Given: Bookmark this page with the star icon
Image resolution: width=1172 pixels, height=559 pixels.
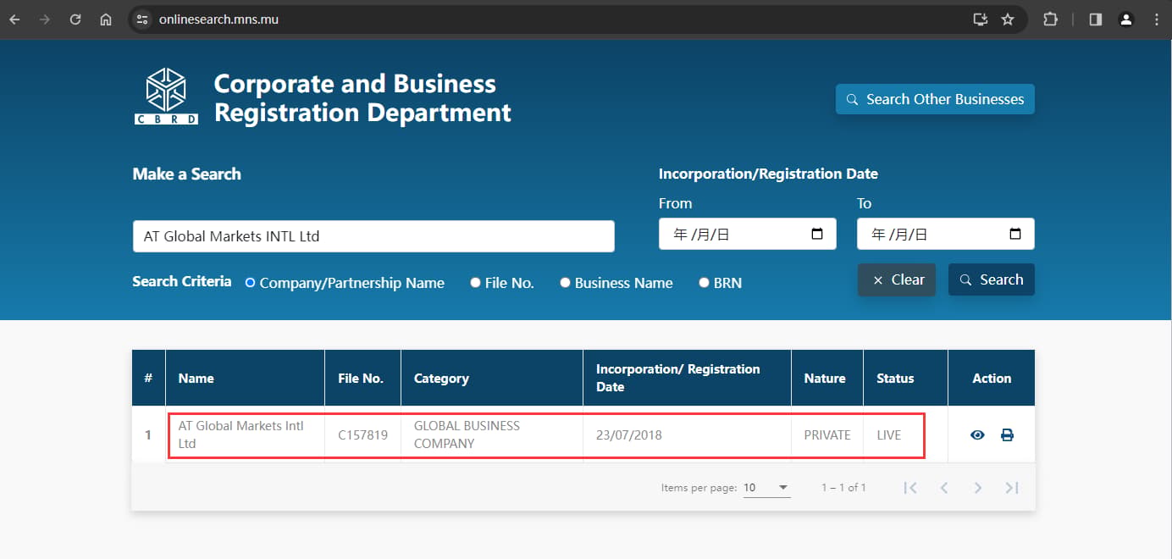Looking at the screenshot, I should click(x=1008, y=19).
